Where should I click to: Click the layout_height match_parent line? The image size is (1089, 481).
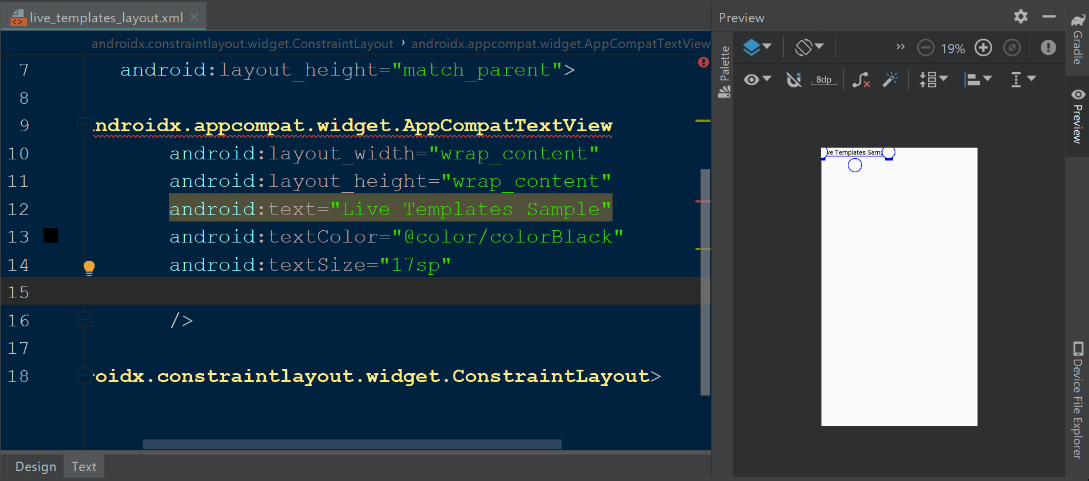click(347, 70)
